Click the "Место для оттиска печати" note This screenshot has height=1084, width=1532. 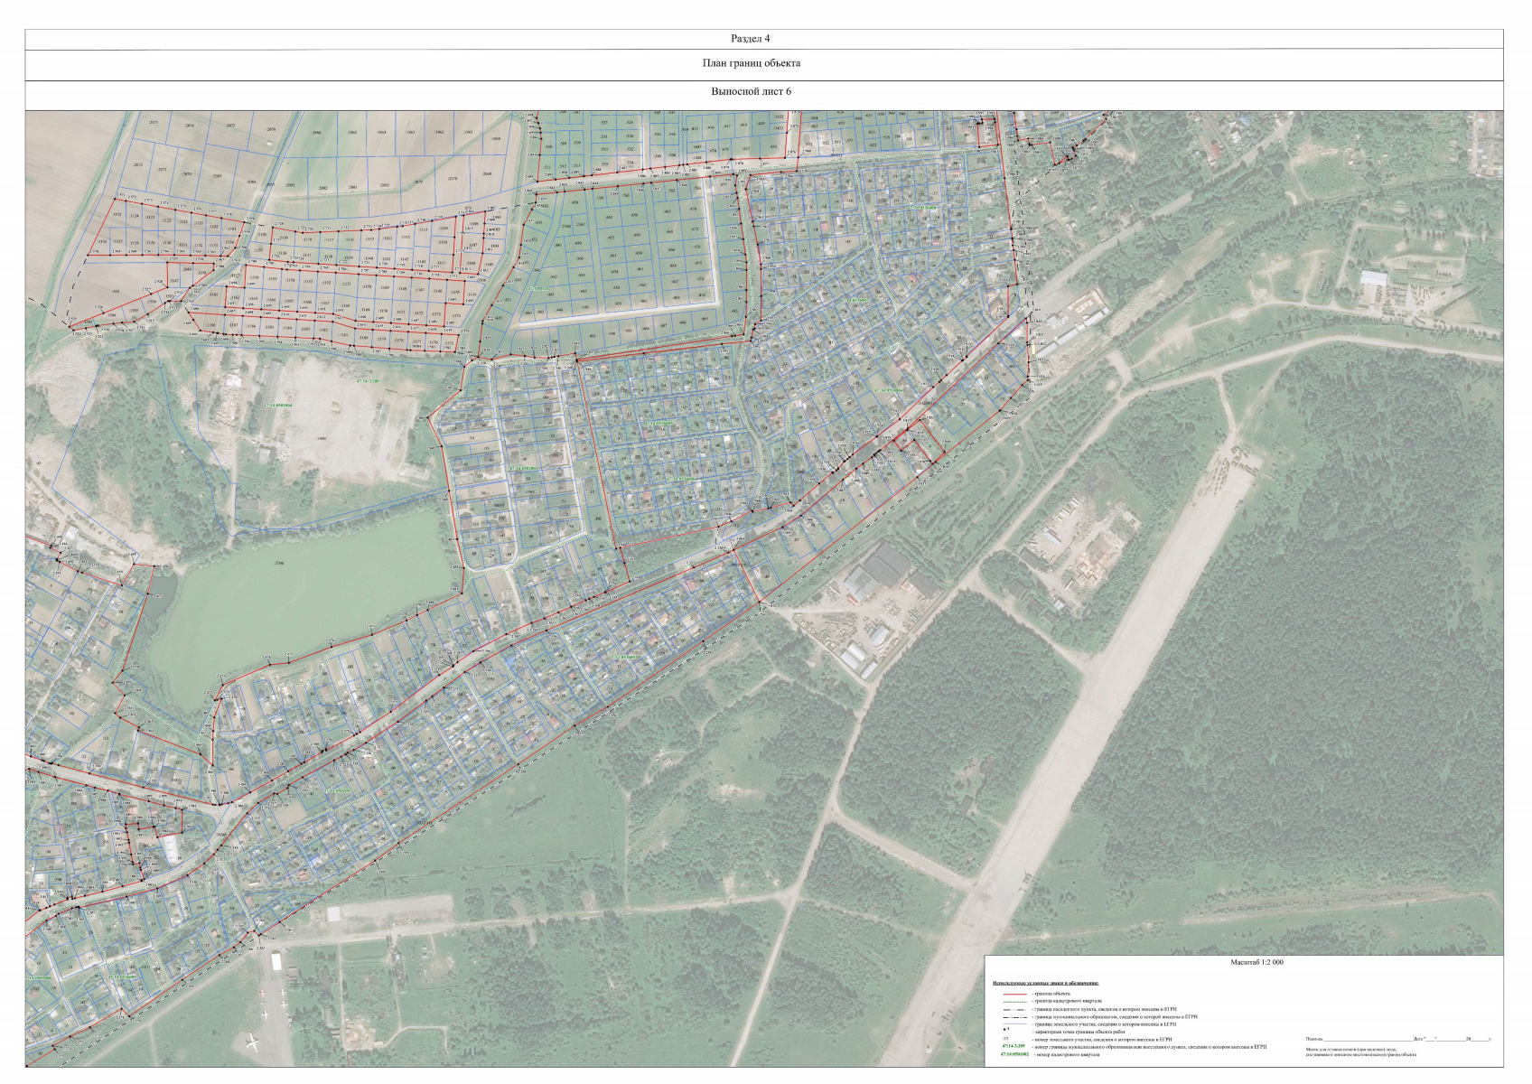(x=1361, y=1051)
